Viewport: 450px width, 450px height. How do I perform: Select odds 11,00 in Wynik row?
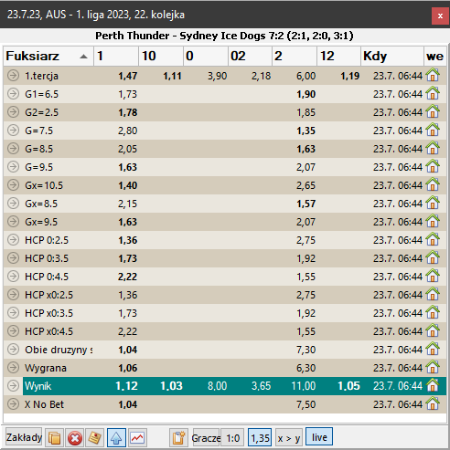(x=304, y=386)
